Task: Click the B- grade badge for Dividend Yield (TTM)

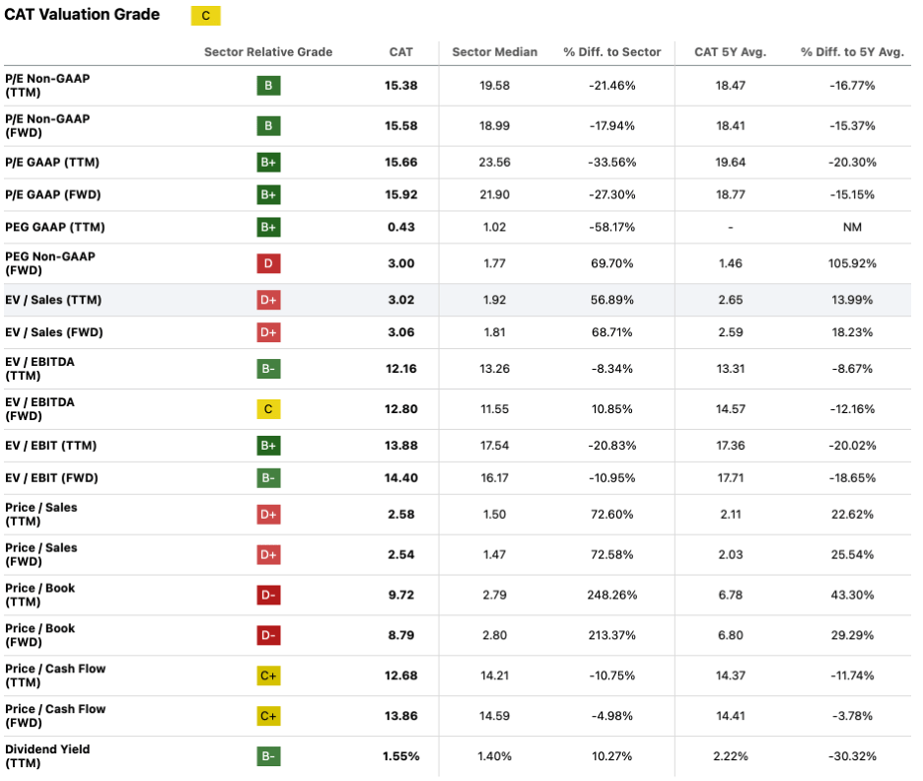Action: 268,756
